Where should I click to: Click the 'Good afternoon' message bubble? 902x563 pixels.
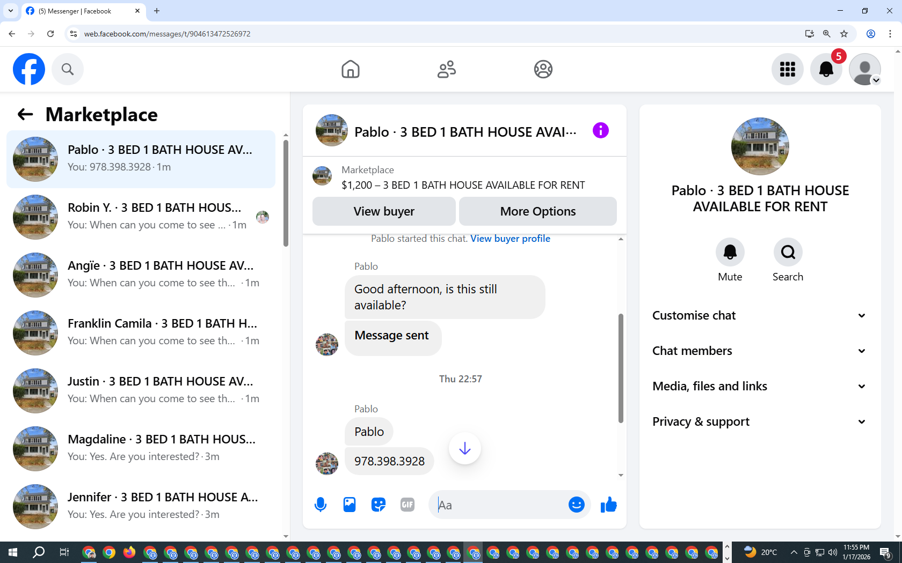[445, 297]
